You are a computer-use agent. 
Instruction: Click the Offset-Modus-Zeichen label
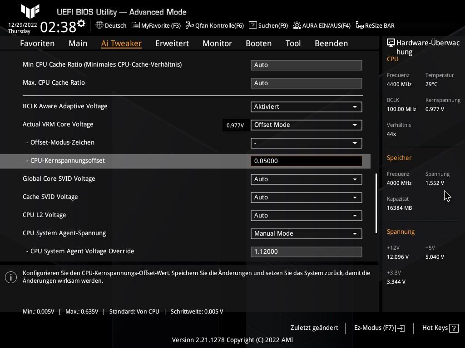coord(60,142)
